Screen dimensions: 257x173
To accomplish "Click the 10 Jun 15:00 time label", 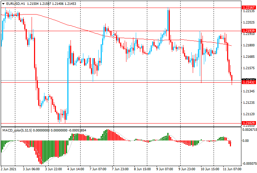I will coord(210,169).
